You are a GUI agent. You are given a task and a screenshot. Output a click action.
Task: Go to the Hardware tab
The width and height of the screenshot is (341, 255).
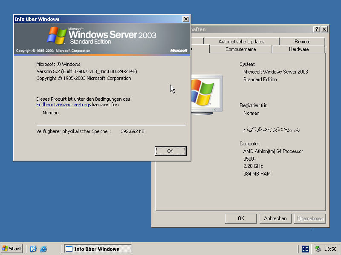point(298,49)
